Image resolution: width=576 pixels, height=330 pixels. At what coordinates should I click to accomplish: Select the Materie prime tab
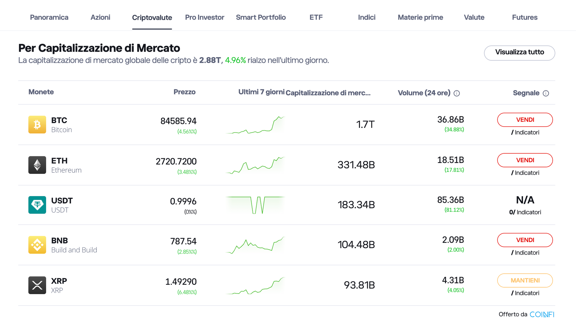[420, 17]
